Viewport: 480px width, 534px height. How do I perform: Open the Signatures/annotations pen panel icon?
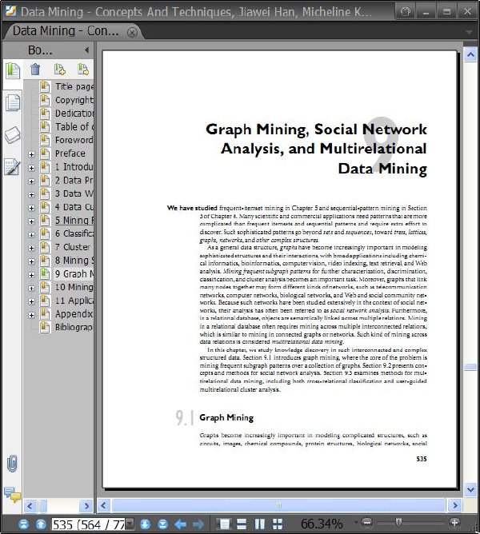pyautogui.click(x=13, y=167)
